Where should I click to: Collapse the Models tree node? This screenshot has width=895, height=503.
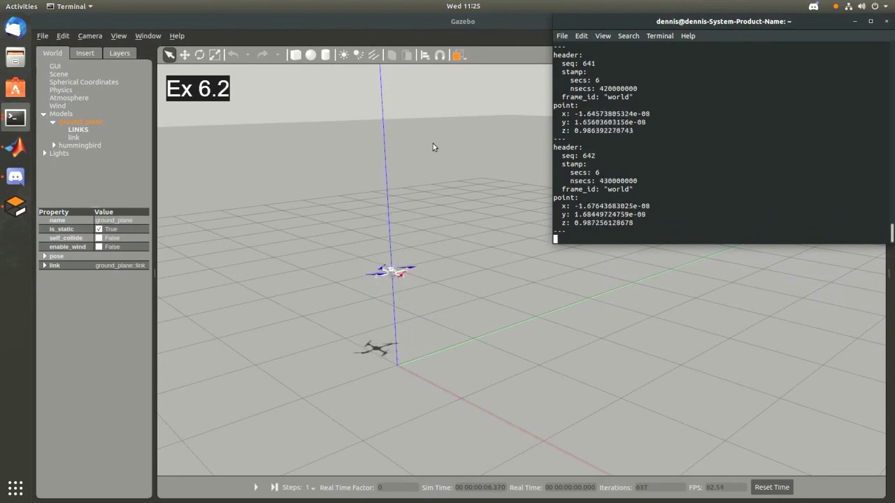click(44, 114)
